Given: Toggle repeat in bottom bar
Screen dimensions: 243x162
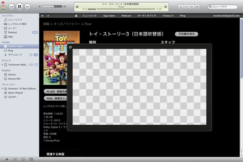Looking at the screenshot, I should click(x=23, y=159).
